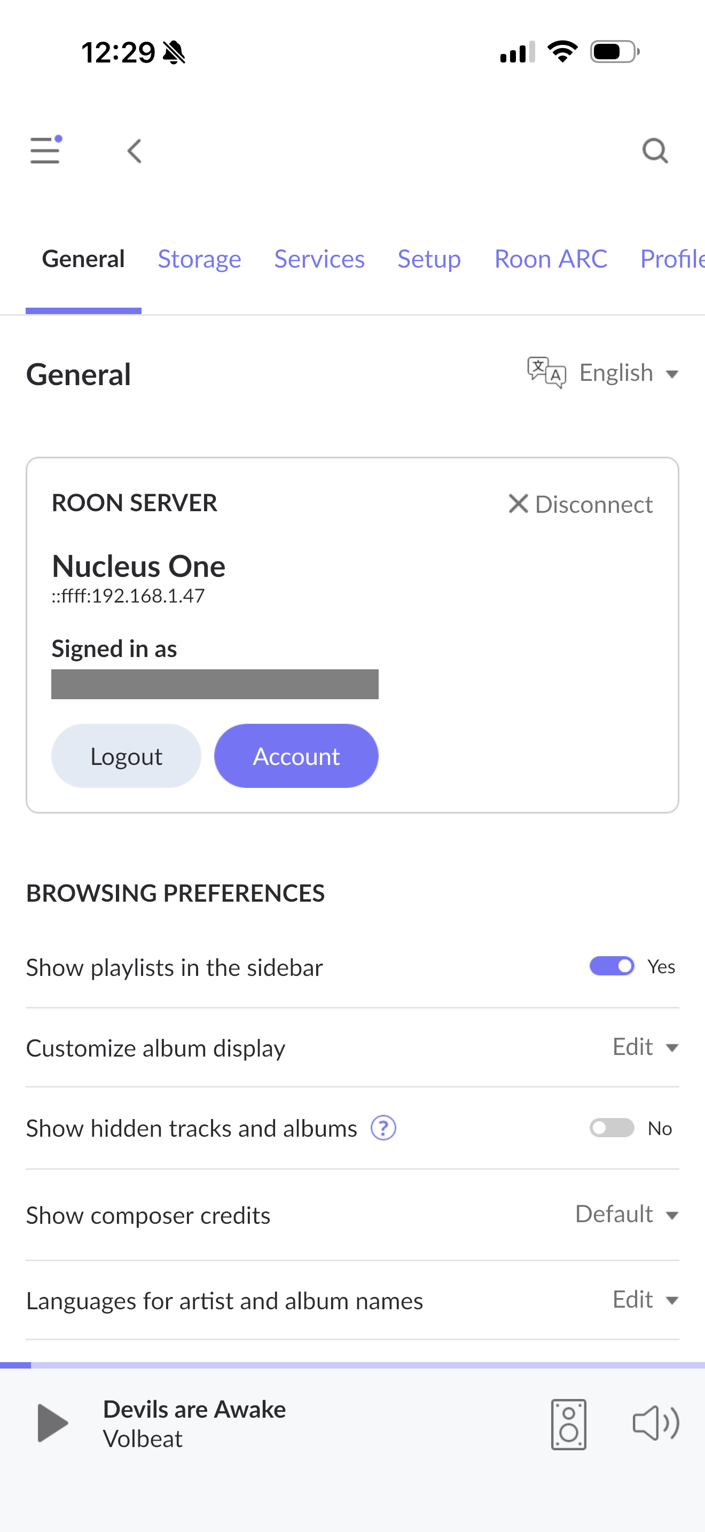This screenshot has height=1532, width=705.
Task: Switch to the Storage tab
Action: point(199,259)
